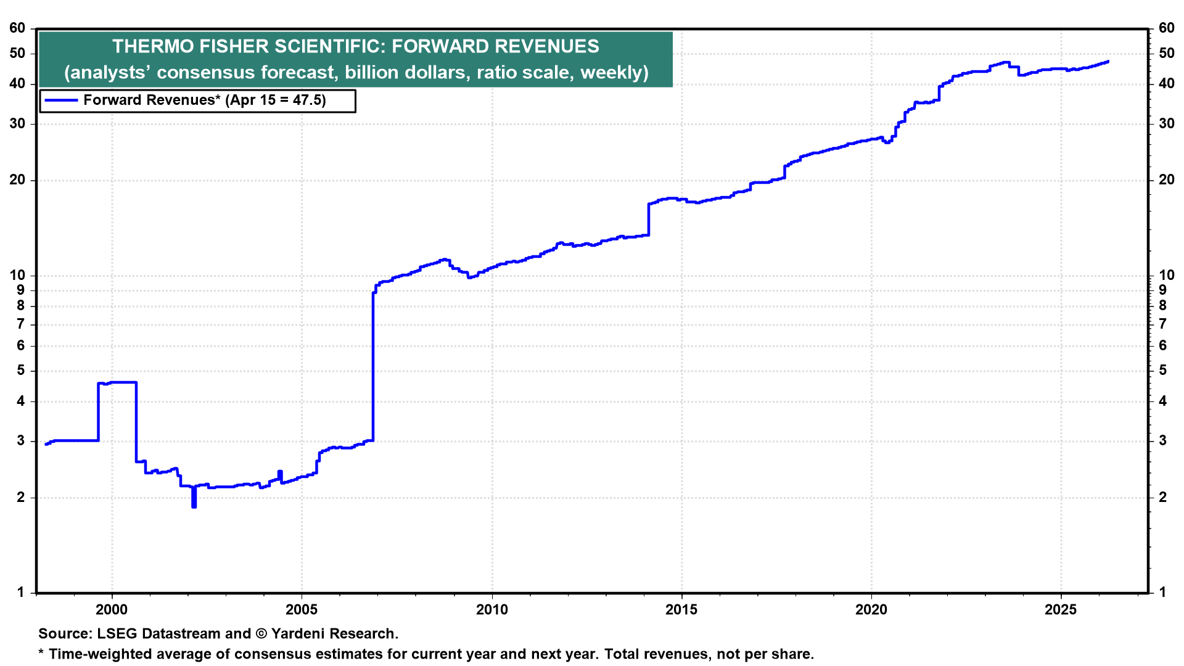Click the 2010 x-axis label
1184x666 pixels.
[491, 610]
